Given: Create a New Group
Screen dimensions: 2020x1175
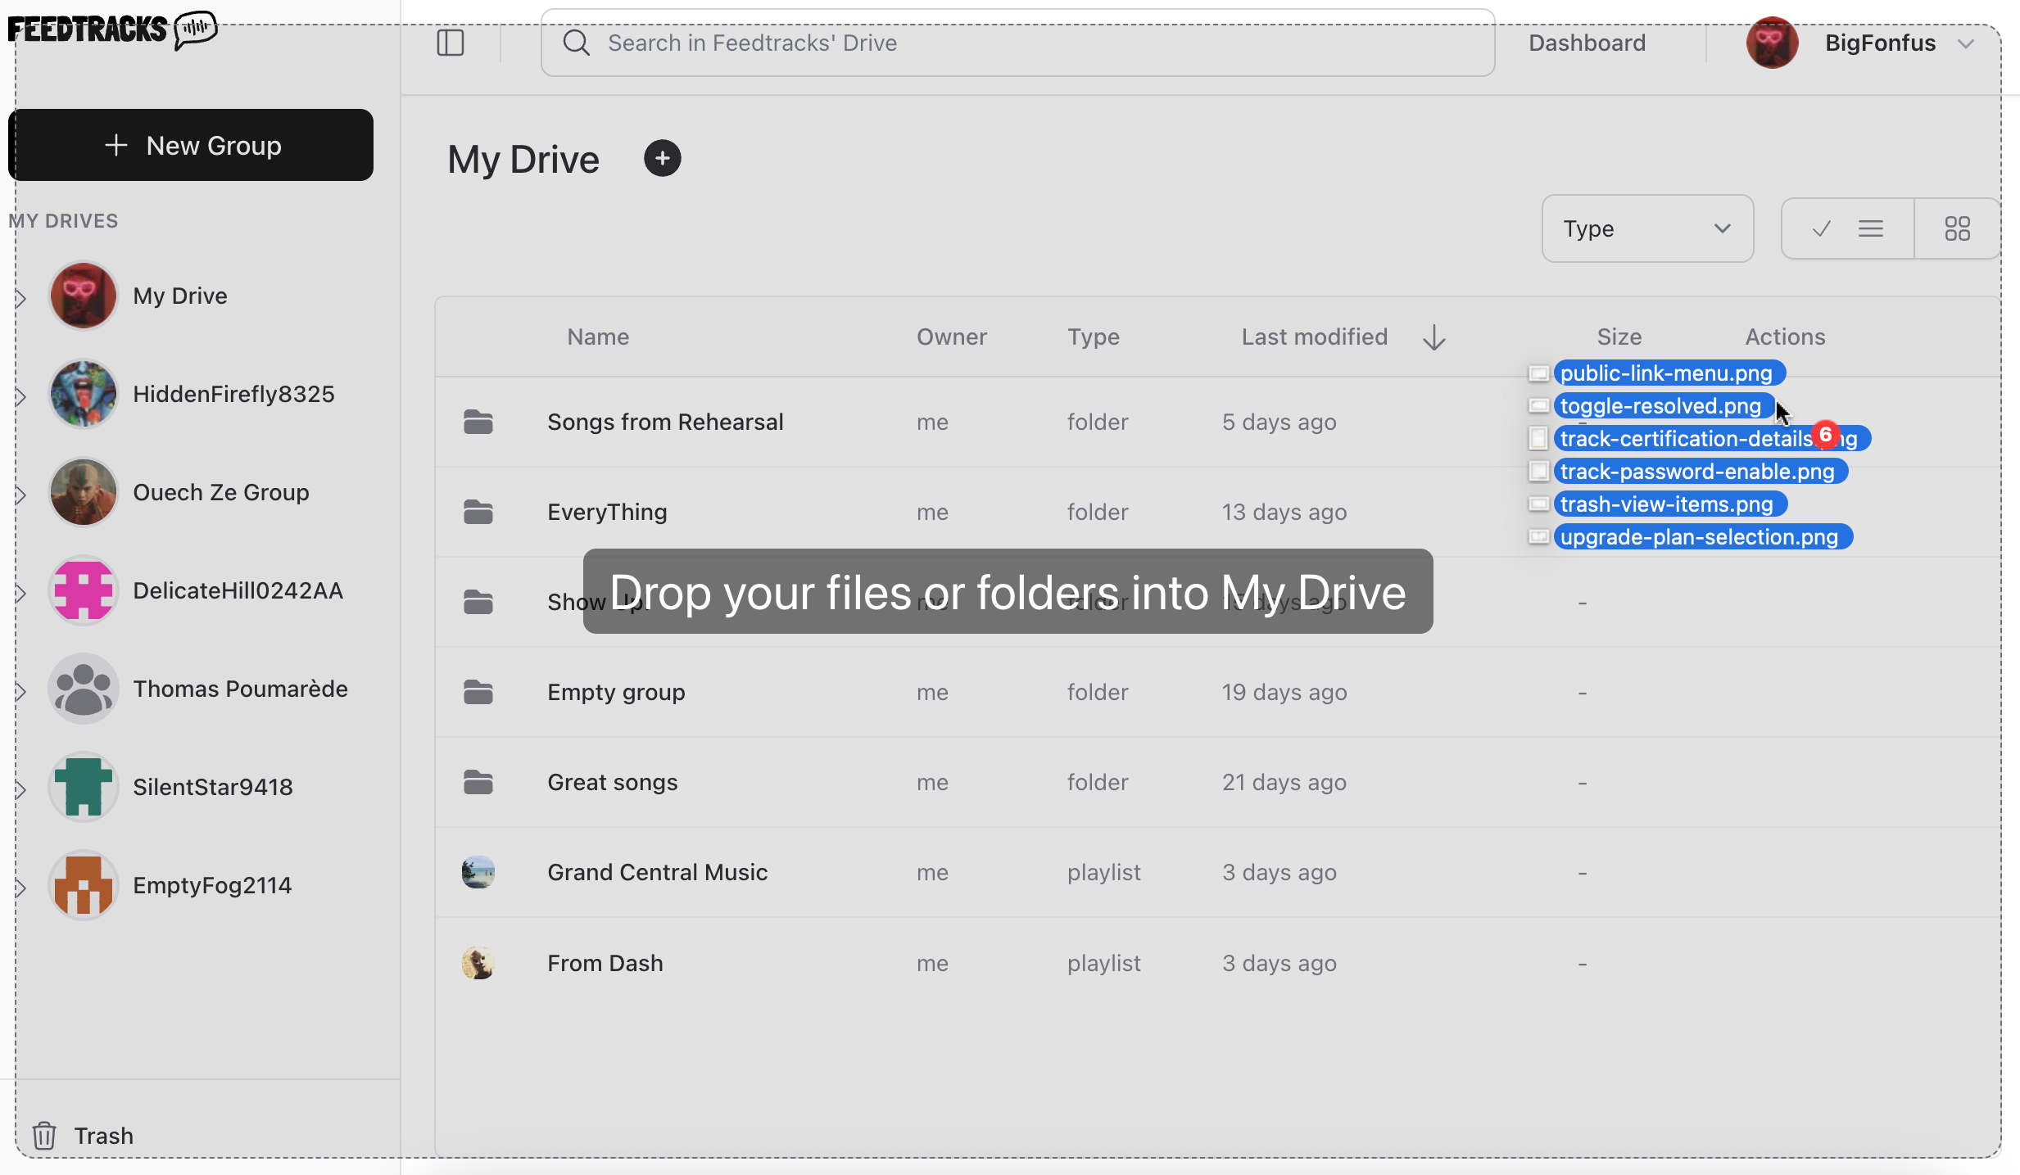Looking at the screenshot, I should (191, 145).
